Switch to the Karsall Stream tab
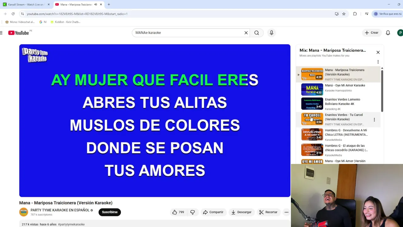Screen dimensions: 403x227 pos(26,4)
